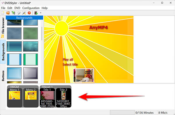Open DVD options with the wand icon
This screenshot has width=175, height=115.
click(19, 13)
